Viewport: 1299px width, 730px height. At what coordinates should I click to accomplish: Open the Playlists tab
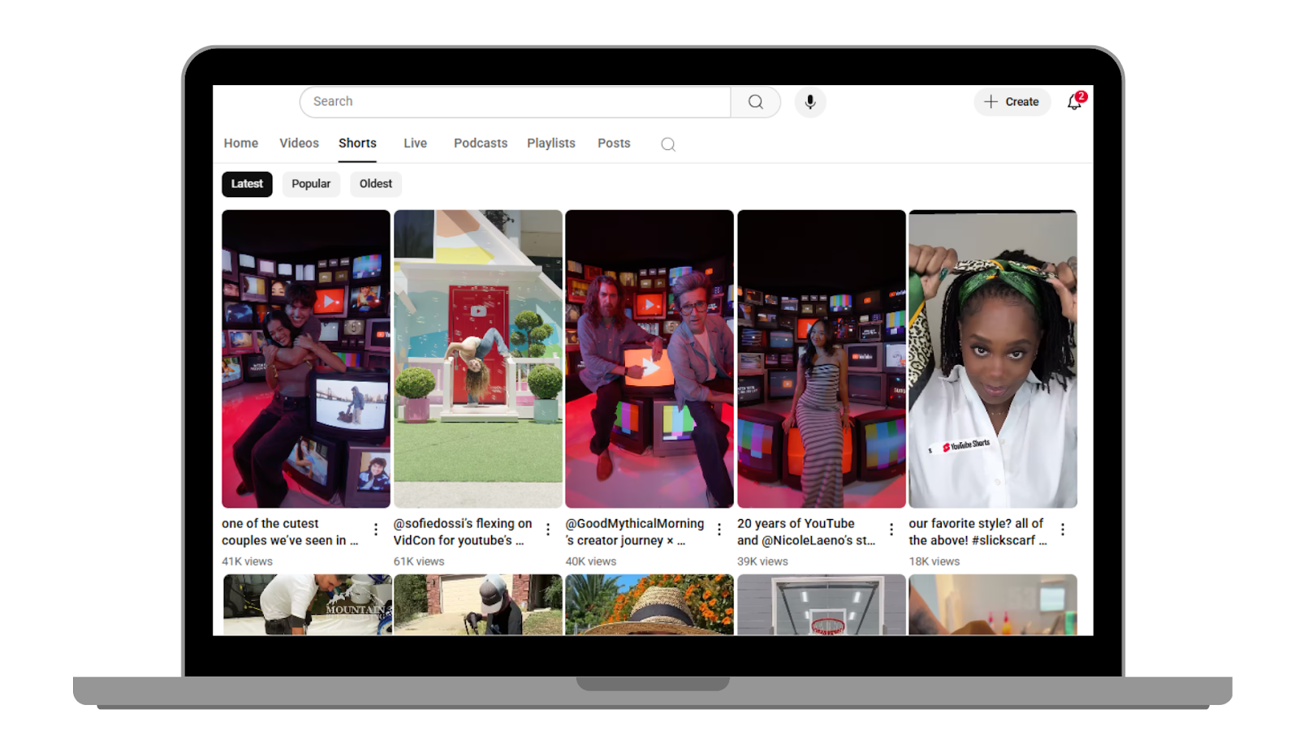tap(551, 144)
